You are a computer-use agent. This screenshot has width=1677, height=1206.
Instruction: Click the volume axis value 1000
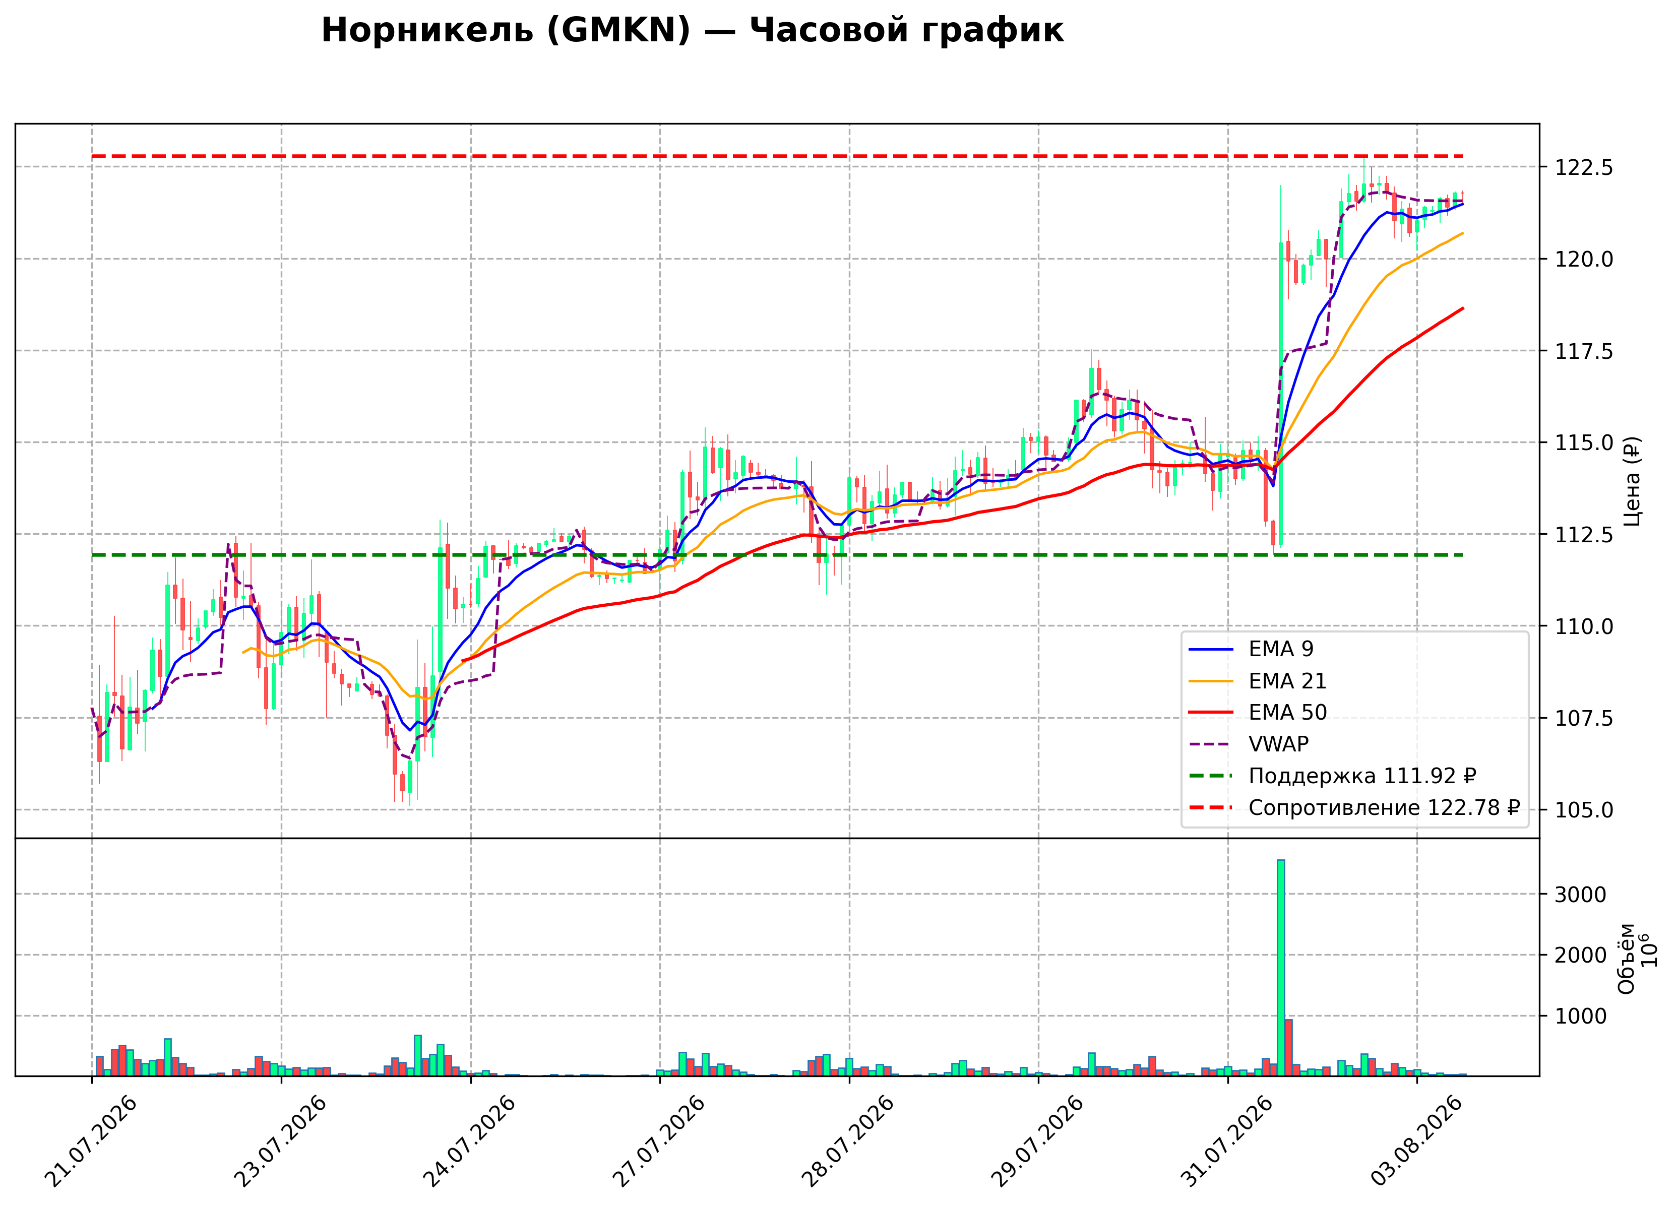(1581, 1017)
